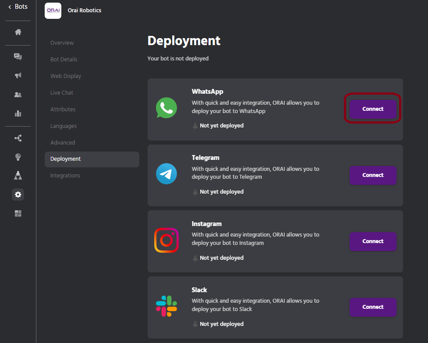The image size is (428, 343).
Task: Open the chat conversations icon in sidebar
Action: click(18, 57)
